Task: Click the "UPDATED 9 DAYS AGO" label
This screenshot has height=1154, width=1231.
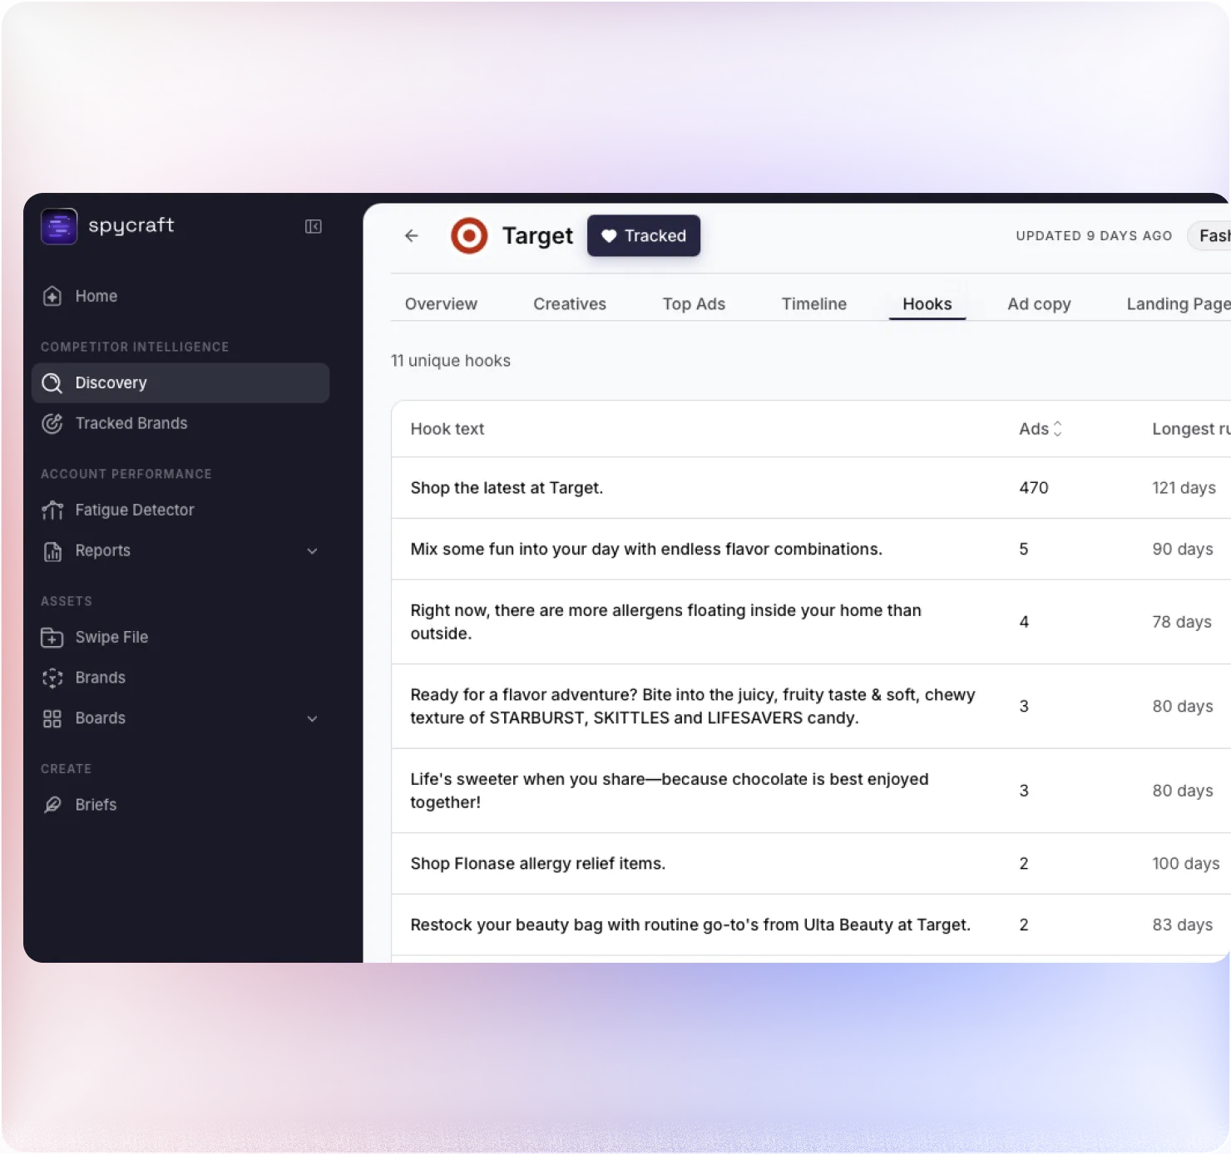Action: click(x=1094, y=236)
